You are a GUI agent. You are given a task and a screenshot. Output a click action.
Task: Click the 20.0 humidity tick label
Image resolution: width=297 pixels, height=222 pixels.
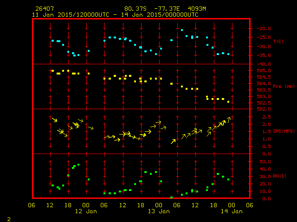coord(265,184)
